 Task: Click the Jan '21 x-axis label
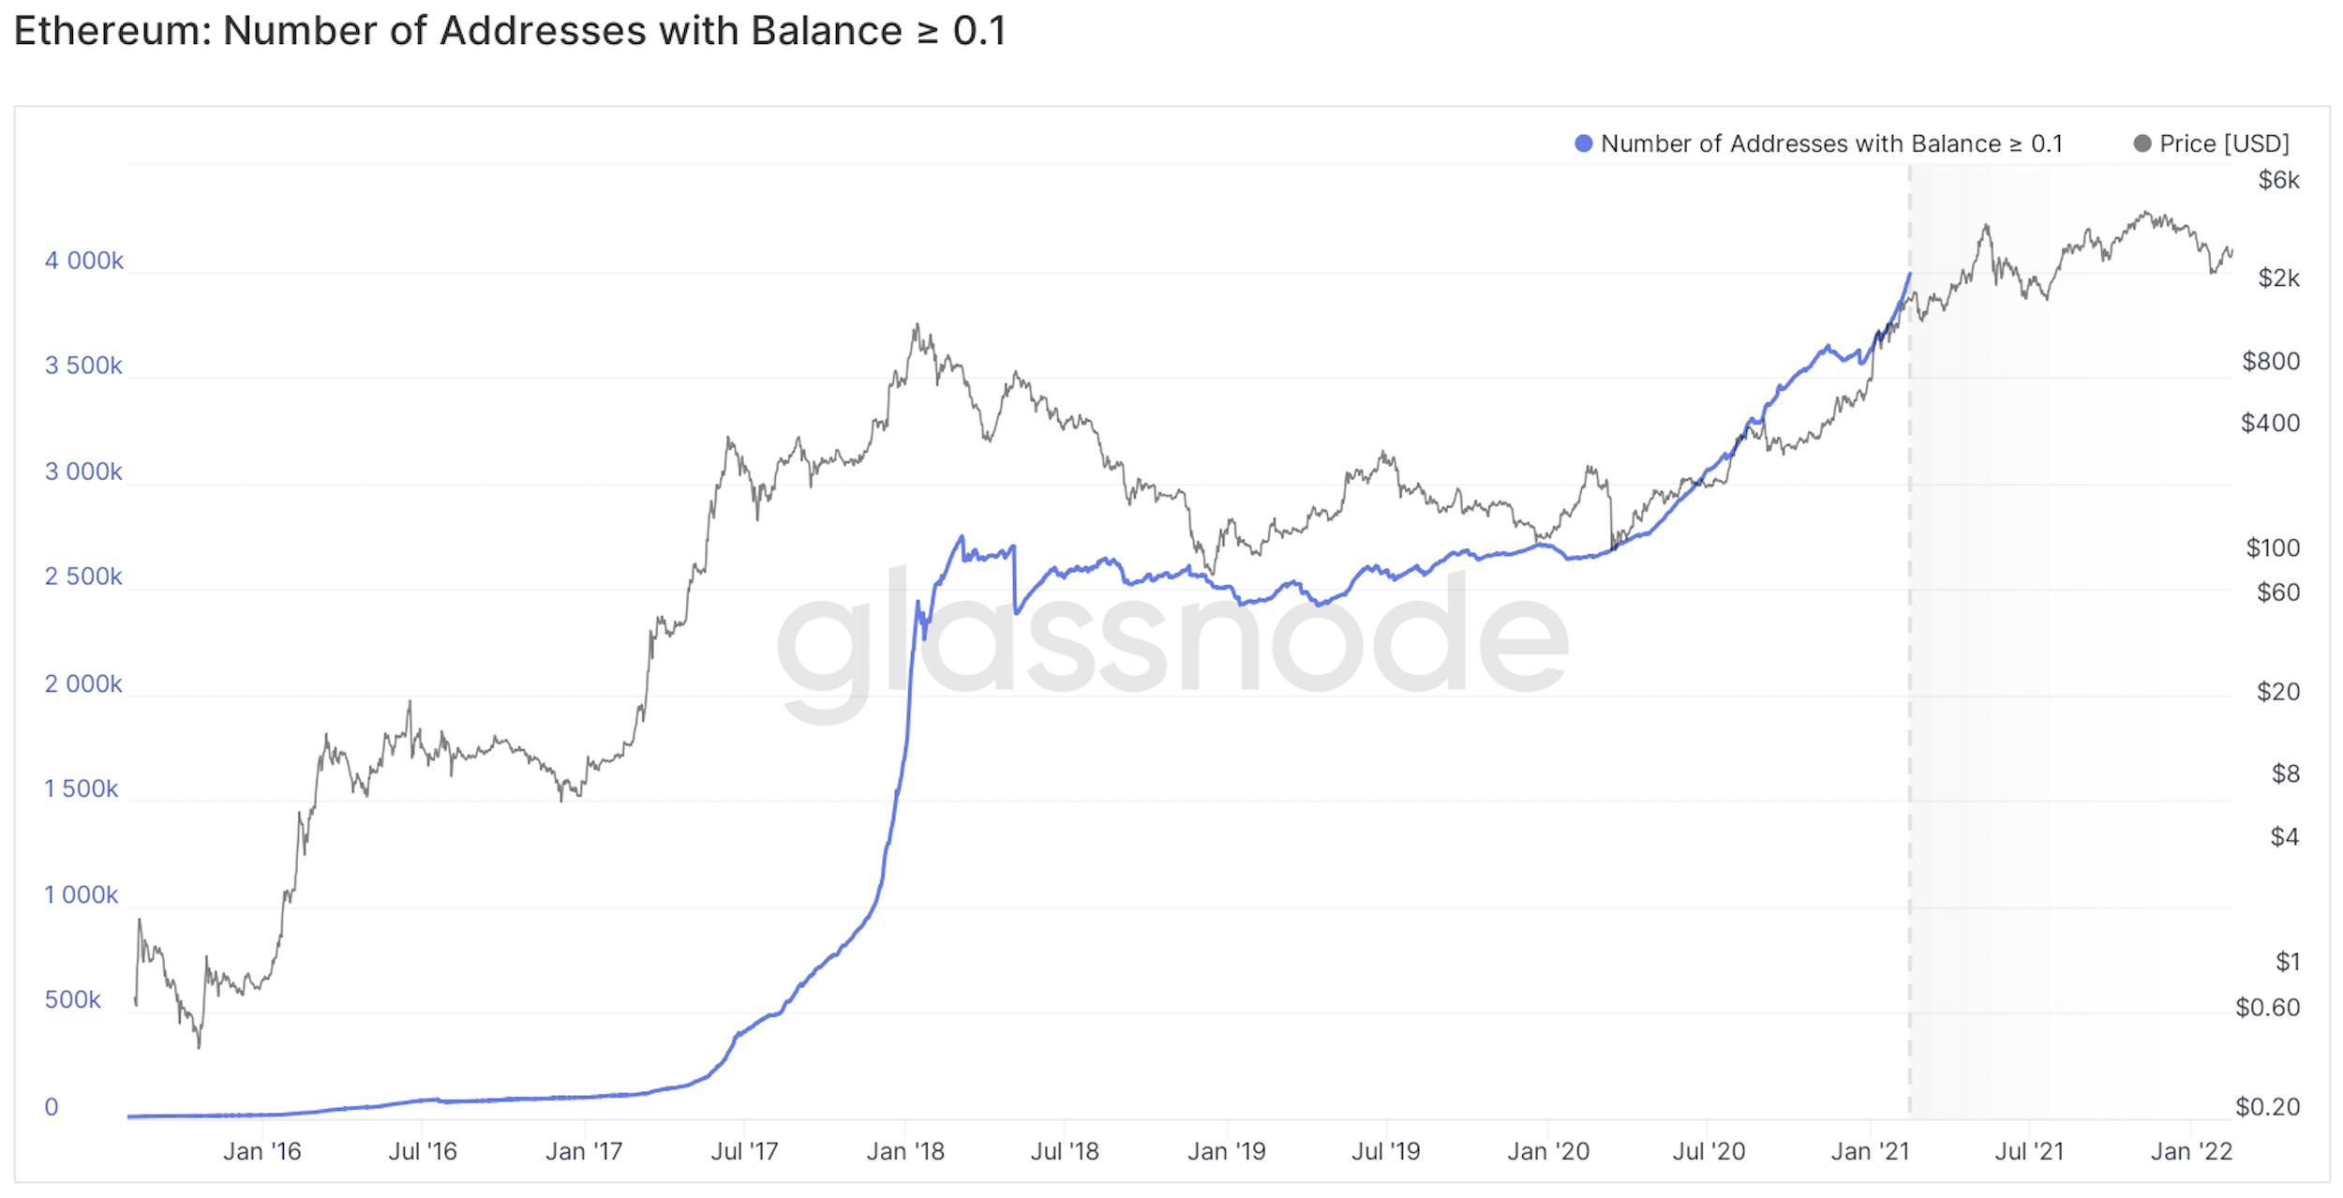pyautogui.click(x=1870, y=1151)
